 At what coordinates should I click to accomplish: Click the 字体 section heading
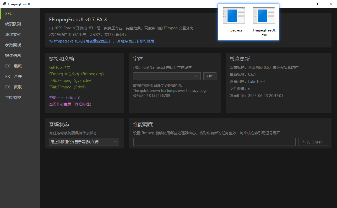pyautogui.click(x=138, y=59)
